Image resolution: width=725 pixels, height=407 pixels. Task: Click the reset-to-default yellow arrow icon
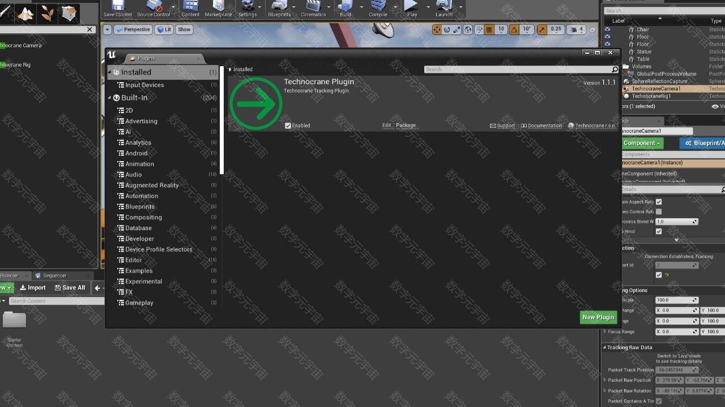[667, 275]
